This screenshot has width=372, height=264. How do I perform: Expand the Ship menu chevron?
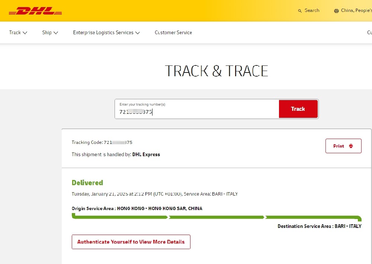click(x=56, y=33)
